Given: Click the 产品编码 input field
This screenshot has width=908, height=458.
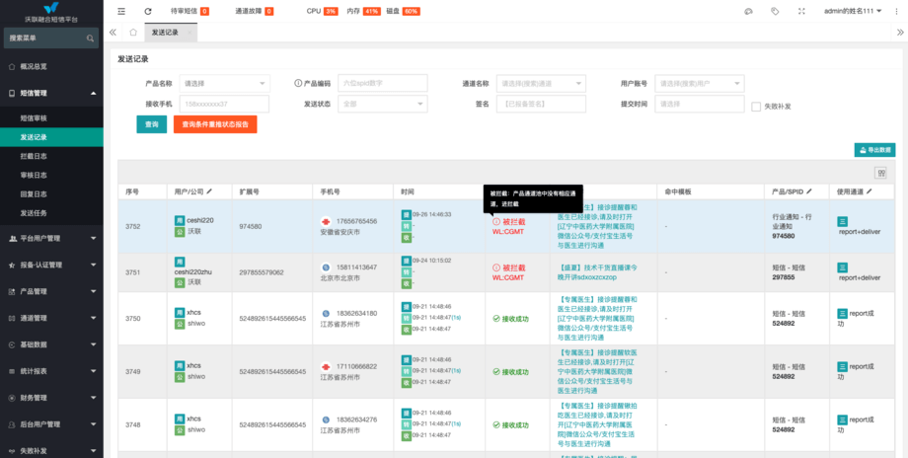Looking at the screenshot, I should (382, 83).
